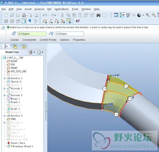Open Paste Special tool icon
The image size is (159, 152).
(x=80, y=15)
